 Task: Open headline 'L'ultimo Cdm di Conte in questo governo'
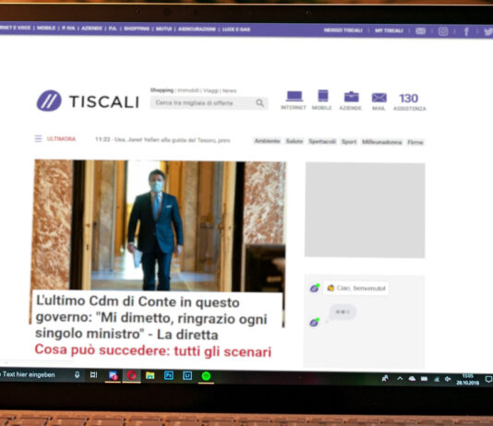pos(151,317)
